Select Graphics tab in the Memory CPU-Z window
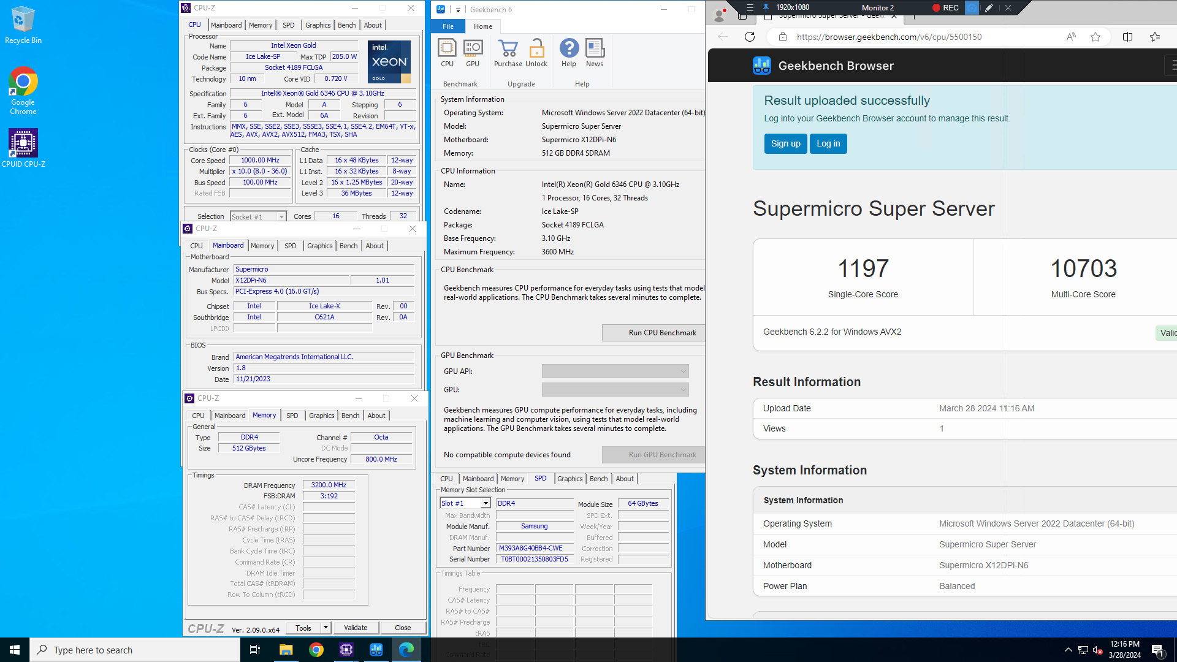The width and height of the screenshot is (1177, 662). point(322,416)
